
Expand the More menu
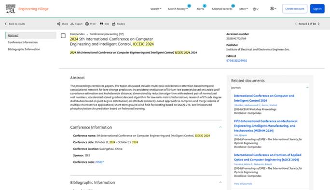click(x=244, y=9)
